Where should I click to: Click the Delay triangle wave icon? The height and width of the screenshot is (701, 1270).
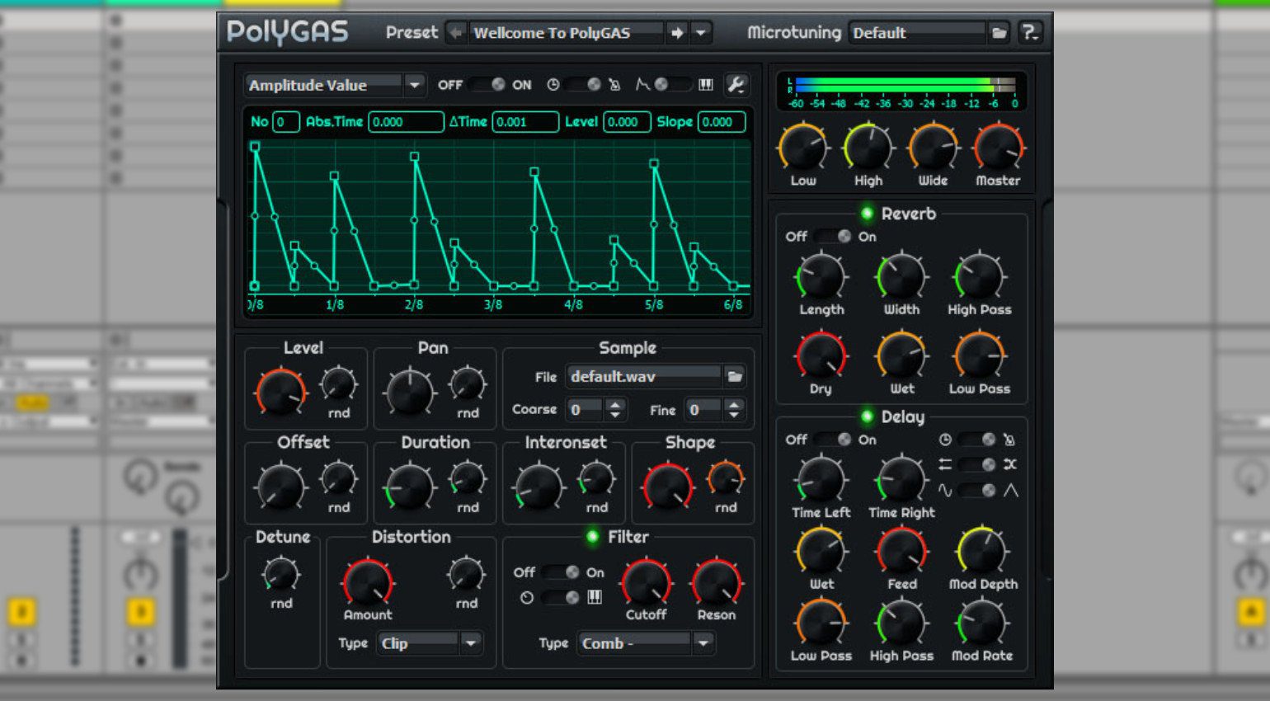pos(1011,490)
